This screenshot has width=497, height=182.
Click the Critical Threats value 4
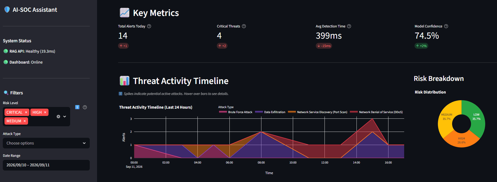click(x=219, y=36)
